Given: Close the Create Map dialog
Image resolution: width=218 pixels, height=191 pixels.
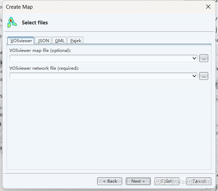Looking at the screenshot, I should pos(208,7).
